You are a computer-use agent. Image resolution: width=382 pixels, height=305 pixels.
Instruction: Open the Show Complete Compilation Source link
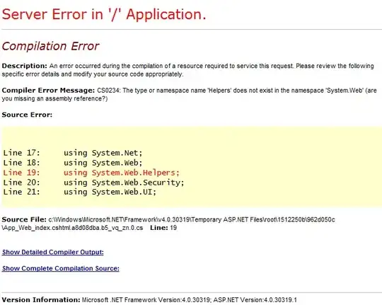(61, 268)
